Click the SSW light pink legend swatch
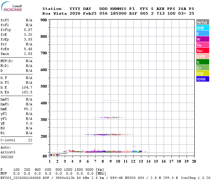The image size is (211, 180). click(202, 56)
